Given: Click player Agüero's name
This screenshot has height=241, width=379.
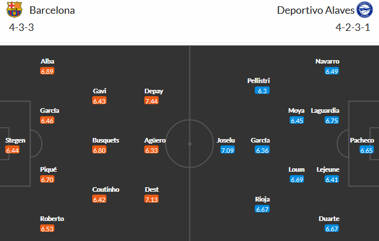Looking at the screenshot, I should [x=155, y=140].
